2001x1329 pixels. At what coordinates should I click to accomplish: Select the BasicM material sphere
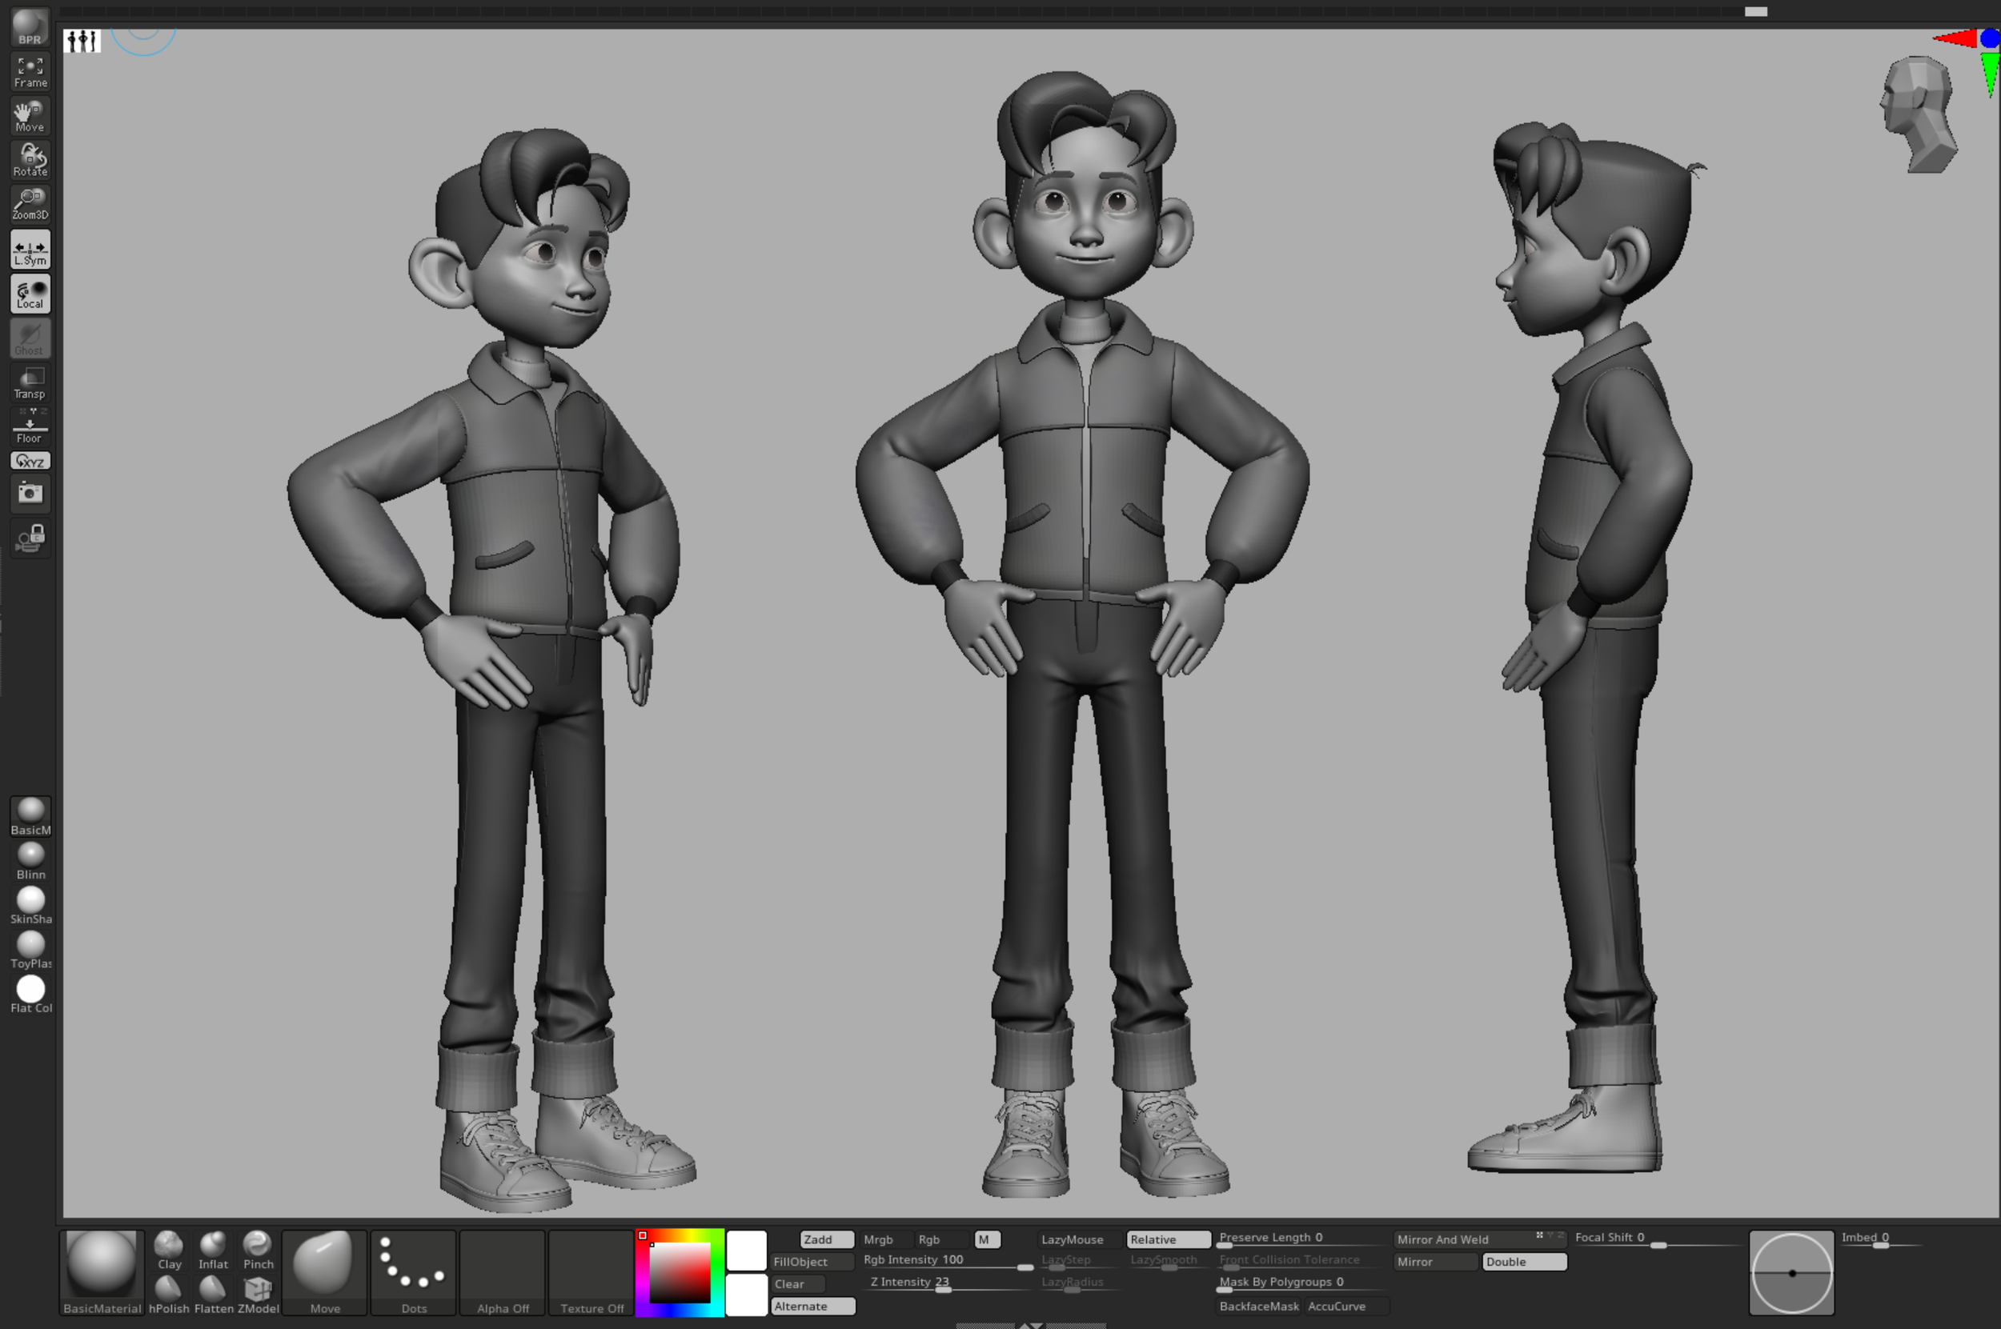click(x=30, y=816)
